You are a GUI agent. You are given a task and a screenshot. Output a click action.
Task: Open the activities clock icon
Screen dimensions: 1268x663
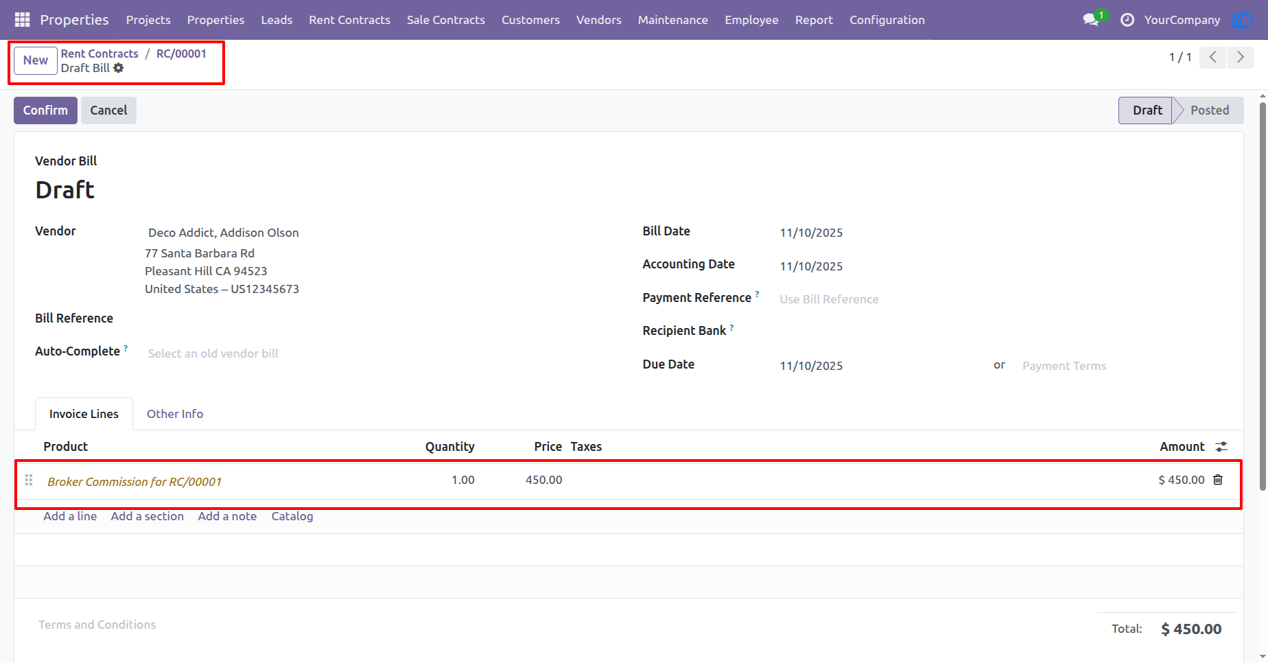(1127, 20)
